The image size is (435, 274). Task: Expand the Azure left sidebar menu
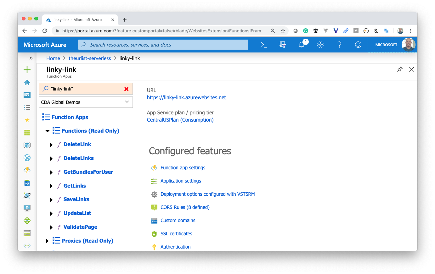[31, 58]
